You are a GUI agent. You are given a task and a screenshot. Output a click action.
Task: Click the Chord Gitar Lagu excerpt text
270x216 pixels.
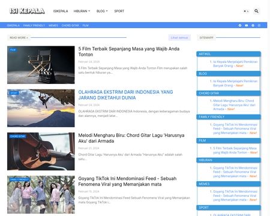click(x=130, y=157)
